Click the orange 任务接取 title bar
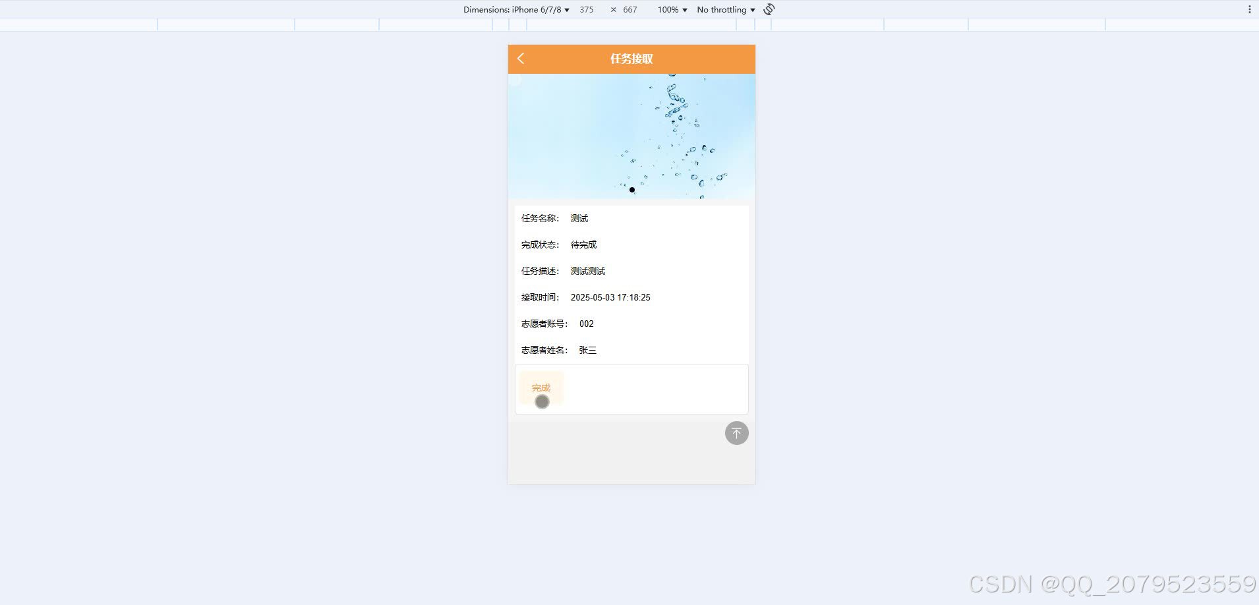The height and width of the screenshot is (605, 1259). 630,59
